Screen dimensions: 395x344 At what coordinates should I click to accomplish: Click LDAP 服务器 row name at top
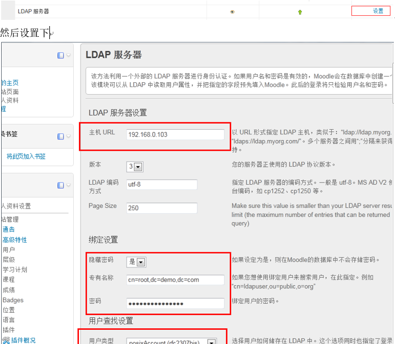[x=33, y=11]
